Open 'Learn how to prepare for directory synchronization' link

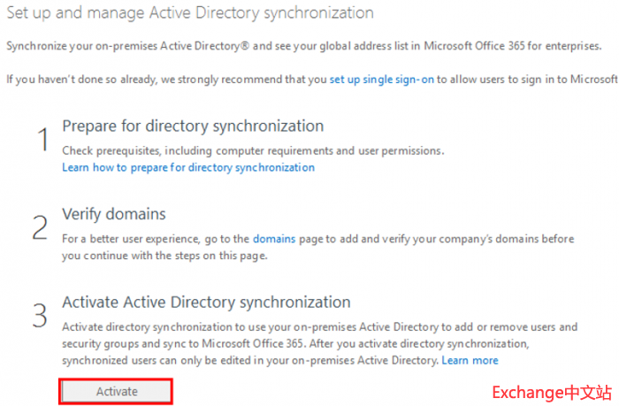point(188,166)
